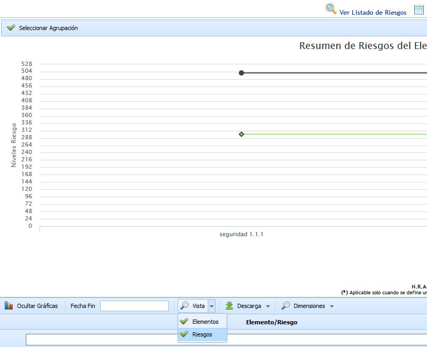Expand the Dimensiones dropdown arrow

coord(332,306)
